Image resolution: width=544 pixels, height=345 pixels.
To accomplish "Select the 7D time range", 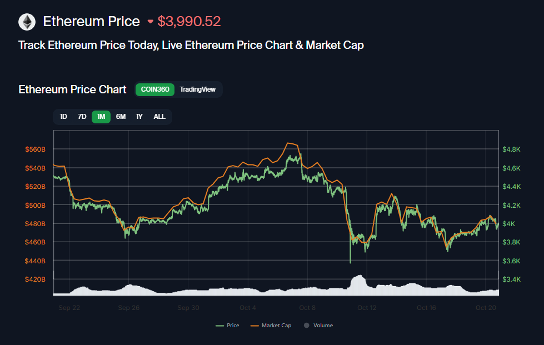I will click(x=82, y=117).
